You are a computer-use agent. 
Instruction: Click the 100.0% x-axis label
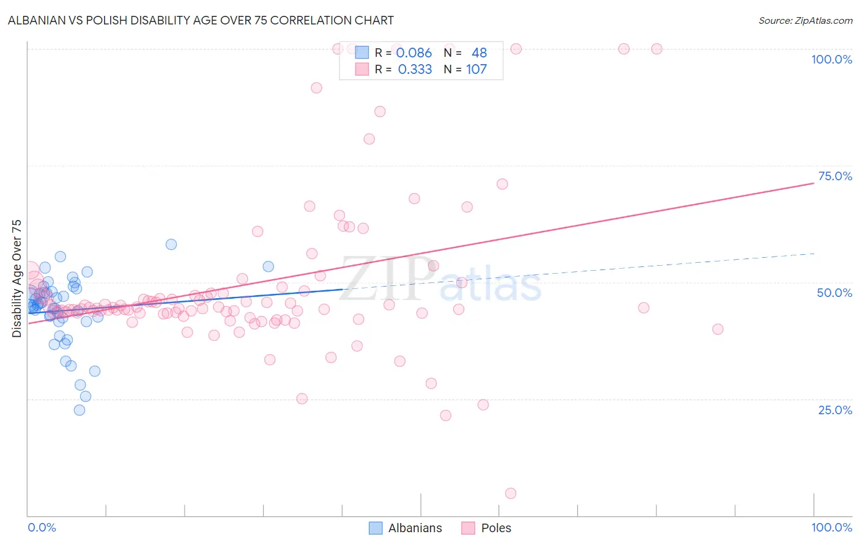point(832,527)
